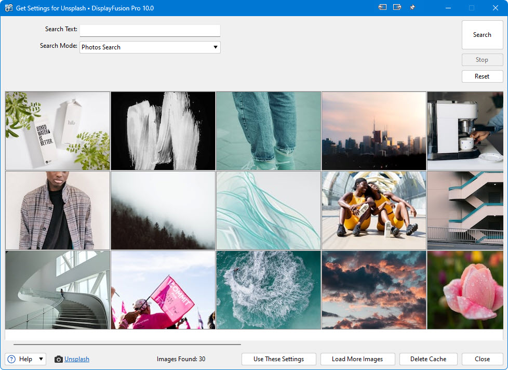Click the Reset button
508x370 pixels.
point(482,76)
